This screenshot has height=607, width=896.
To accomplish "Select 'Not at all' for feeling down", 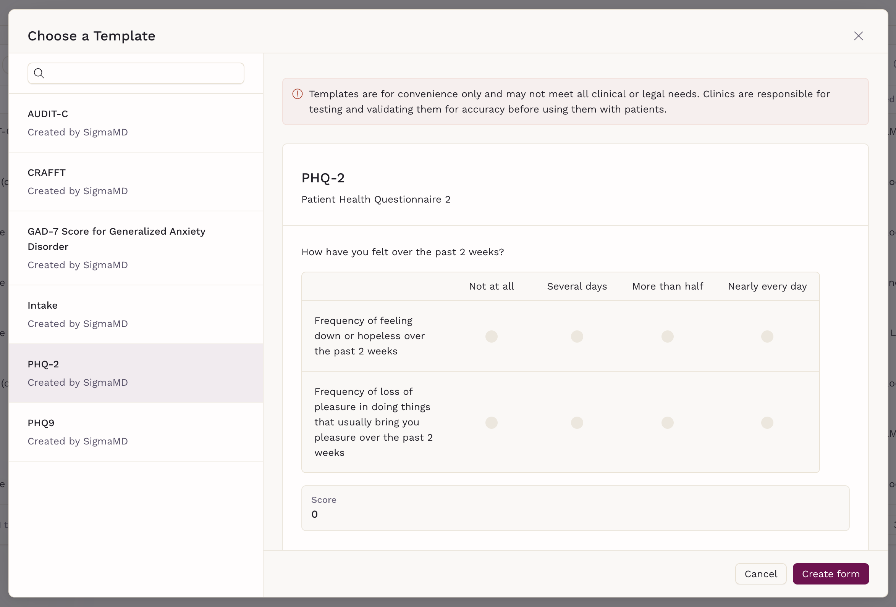I will 491,336.
